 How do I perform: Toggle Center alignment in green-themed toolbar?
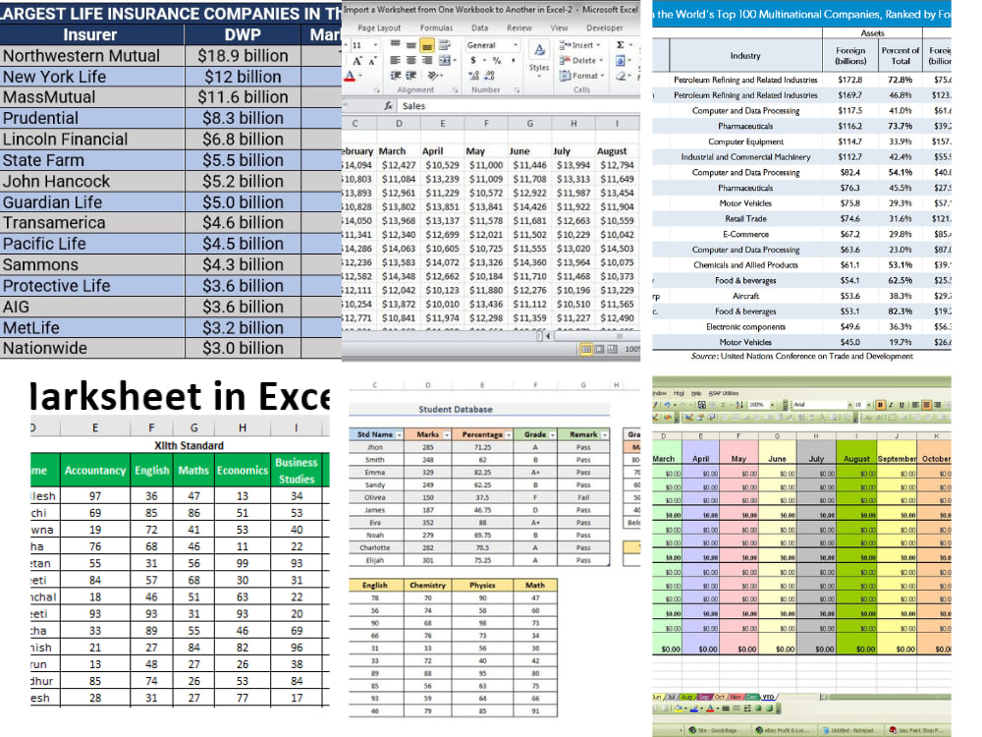tap(926, 405)
